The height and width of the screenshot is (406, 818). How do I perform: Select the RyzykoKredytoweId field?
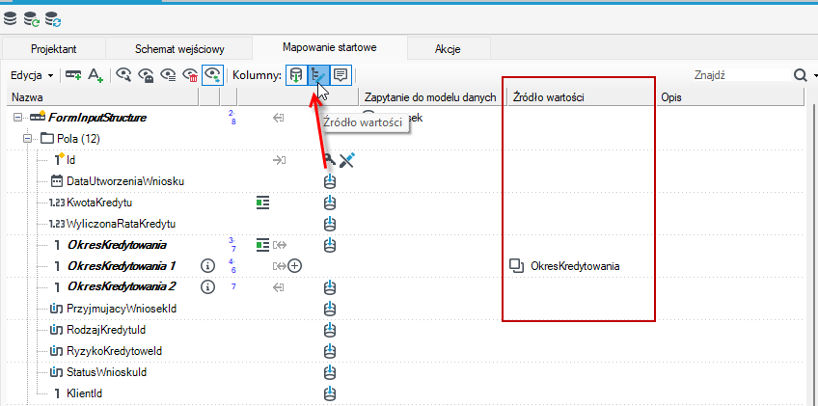[x=114, y=351]
